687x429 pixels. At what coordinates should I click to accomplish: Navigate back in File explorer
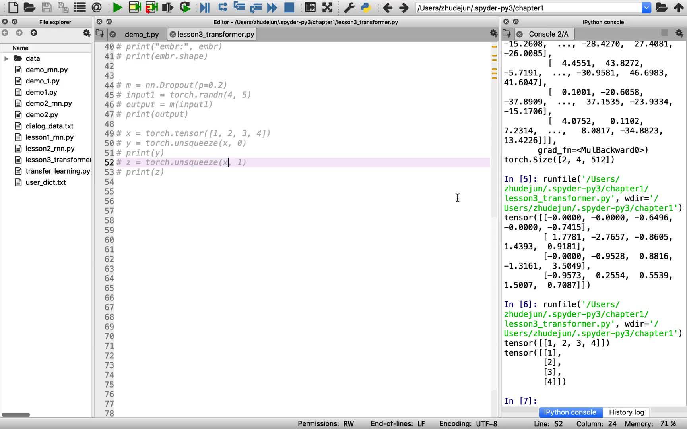coord(5,33)
